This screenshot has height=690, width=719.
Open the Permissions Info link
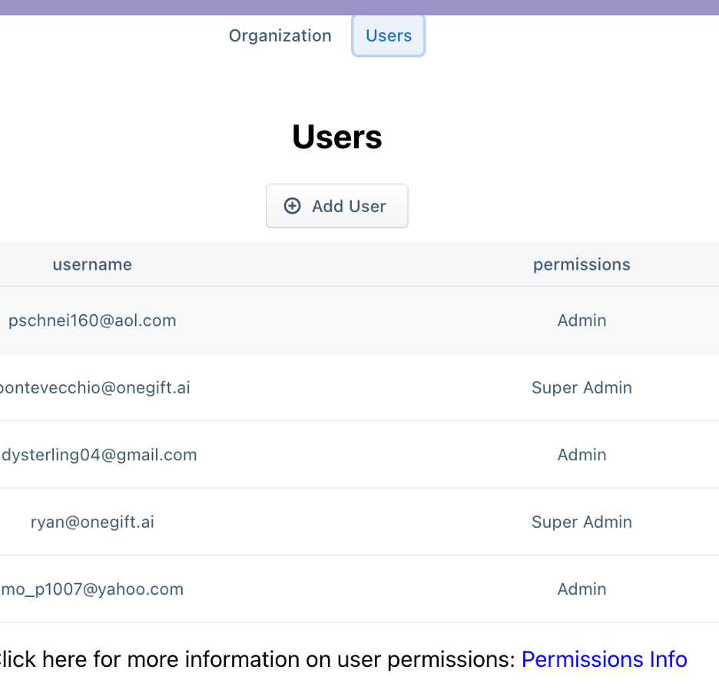click(604, 659)
